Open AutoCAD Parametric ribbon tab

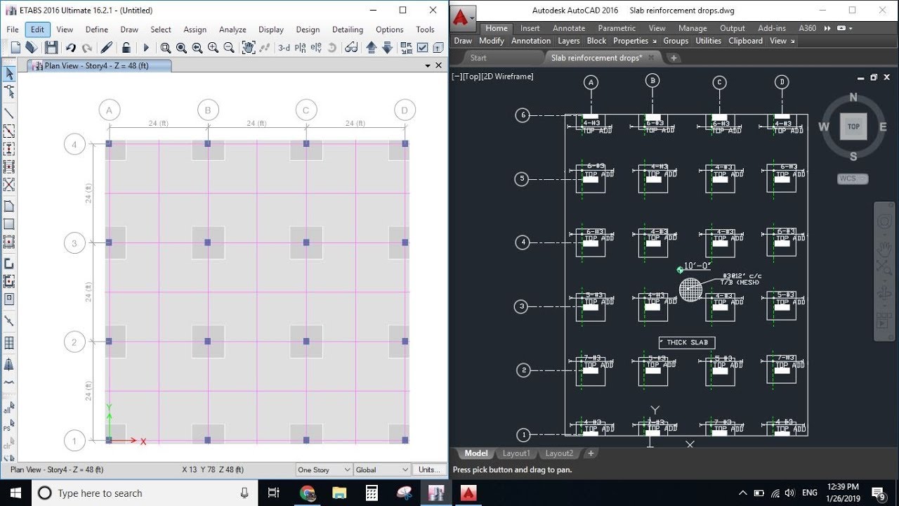coord(617,28)
